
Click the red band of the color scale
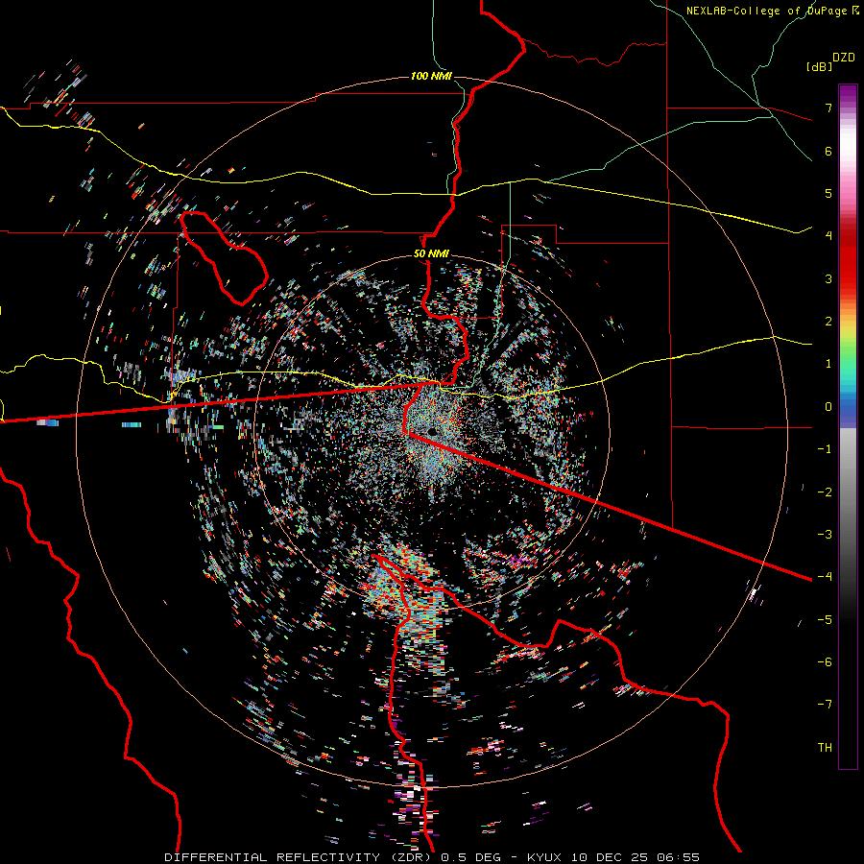[x=848, y=265]
